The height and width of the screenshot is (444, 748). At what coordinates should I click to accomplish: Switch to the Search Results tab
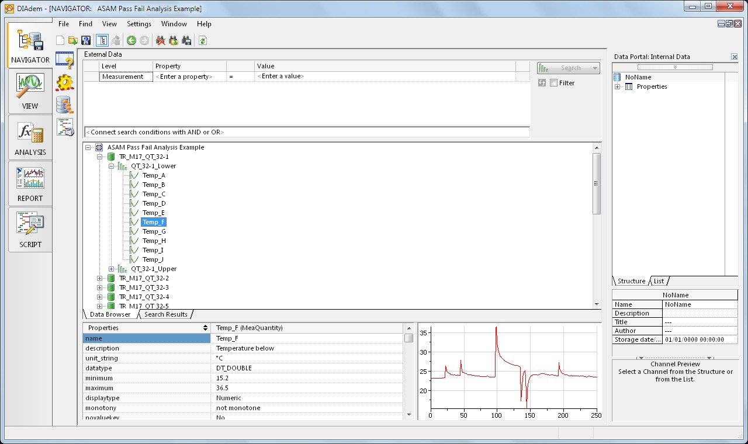(x=165, y=314)
